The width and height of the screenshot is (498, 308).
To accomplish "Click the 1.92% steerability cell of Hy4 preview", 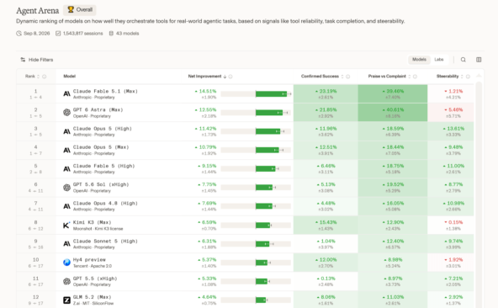I will 451,263.
